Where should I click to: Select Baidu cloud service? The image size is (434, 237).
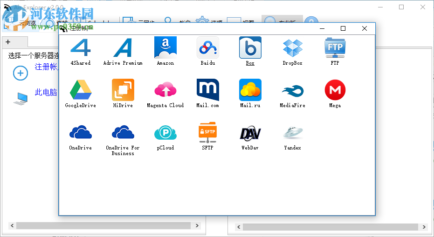(x=208, y=47)
